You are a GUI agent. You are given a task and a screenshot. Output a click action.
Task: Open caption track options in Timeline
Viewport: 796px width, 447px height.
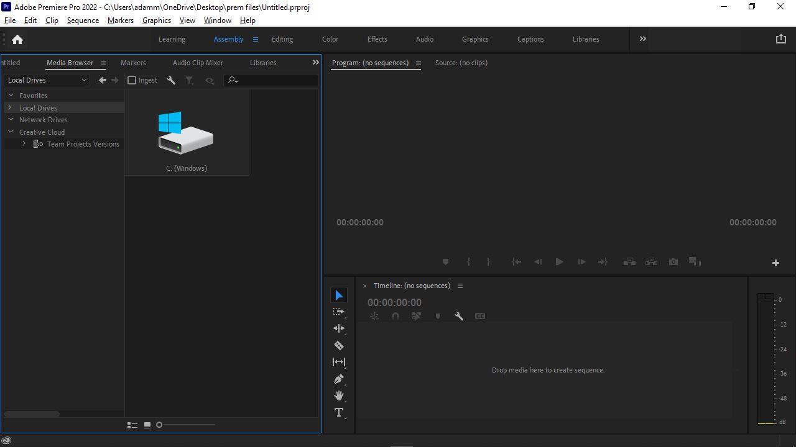480,316
